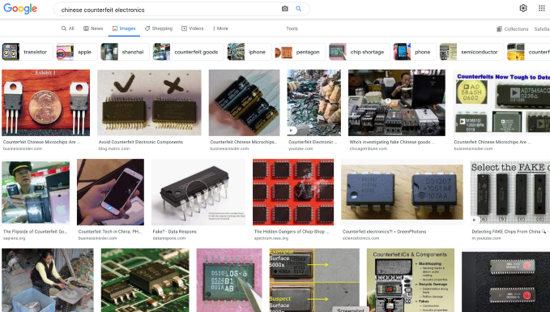Click the search query input field
550x312 pixels.
tap(168, 10)
